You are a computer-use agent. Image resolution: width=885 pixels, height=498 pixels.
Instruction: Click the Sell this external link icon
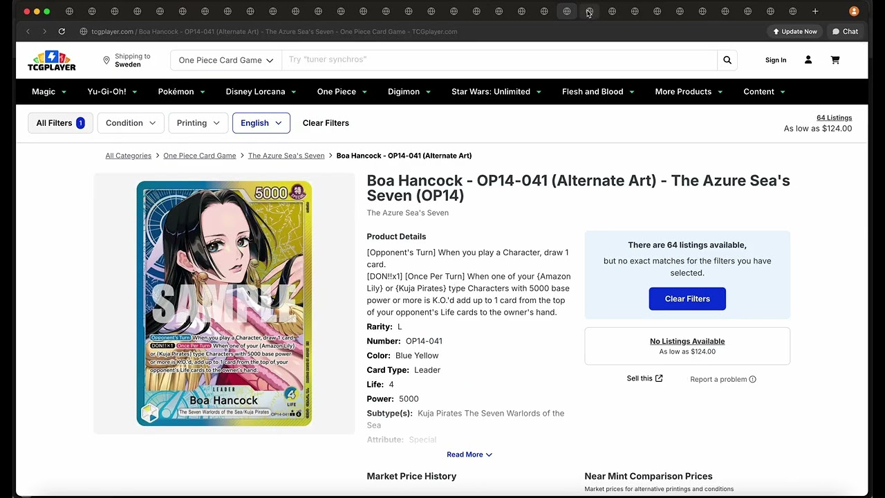pyautogui.click(x=659, y=378)
